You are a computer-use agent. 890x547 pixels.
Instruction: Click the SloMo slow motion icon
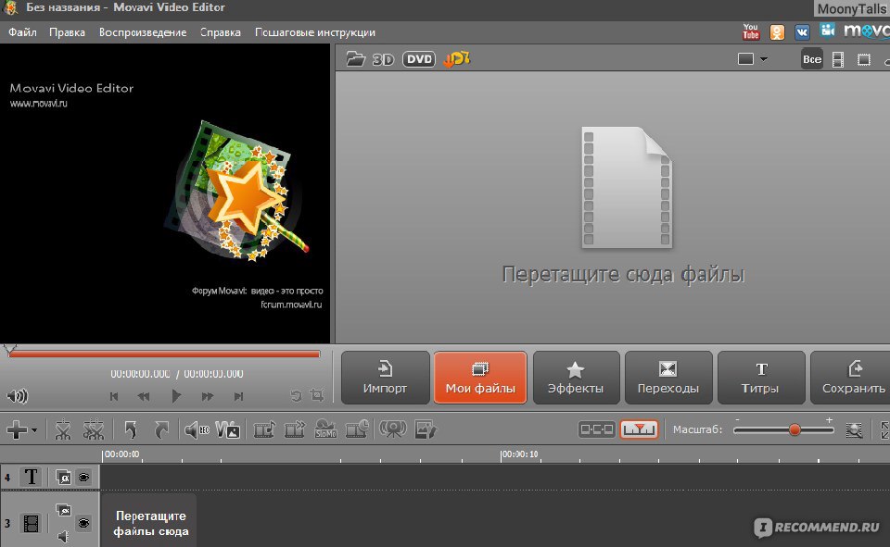(x=325, y=429)
